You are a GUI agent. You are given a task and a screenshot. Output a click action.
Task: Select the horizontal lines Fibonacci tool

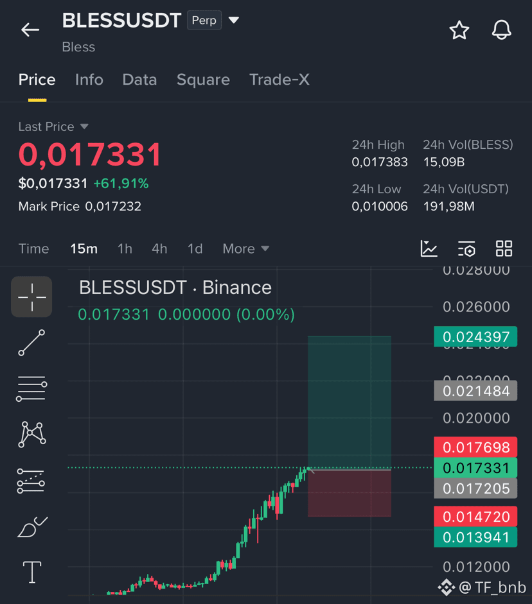pos(31,389)
